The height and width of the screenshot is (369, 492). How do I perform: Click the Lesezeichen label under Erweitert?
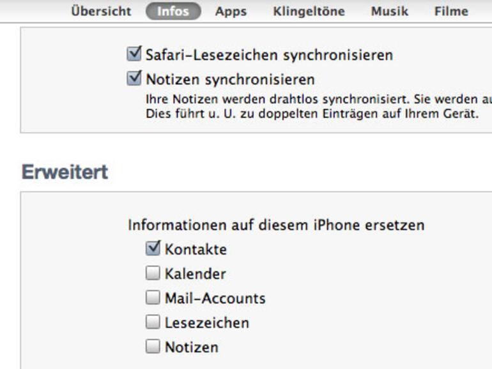(206, 323)
